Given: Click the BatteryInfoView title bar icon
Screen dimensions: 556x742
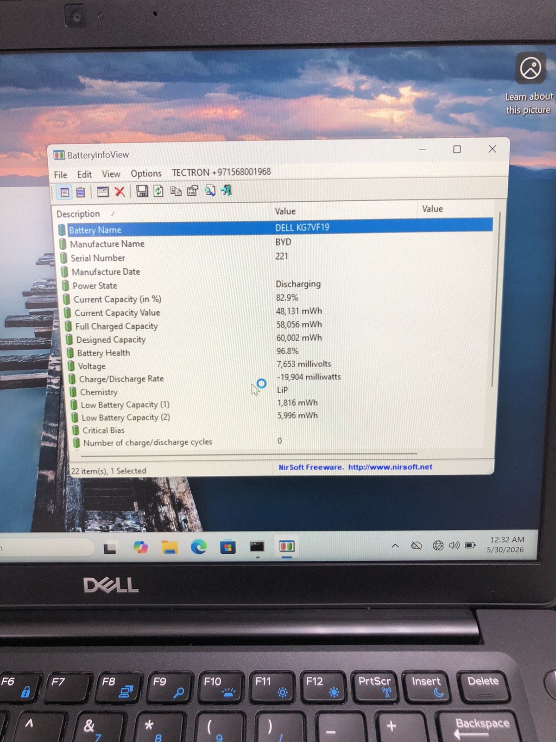Looking at the screenshot, I should click(59, 155).
